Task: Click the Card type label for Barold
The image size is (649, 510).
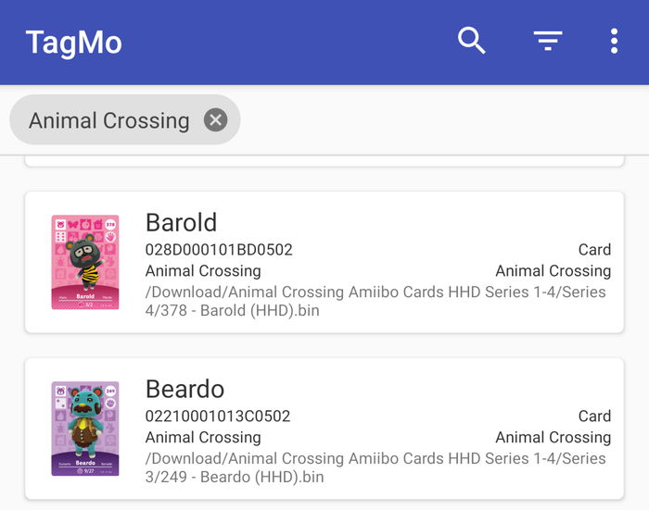Action: pos(595,250)
